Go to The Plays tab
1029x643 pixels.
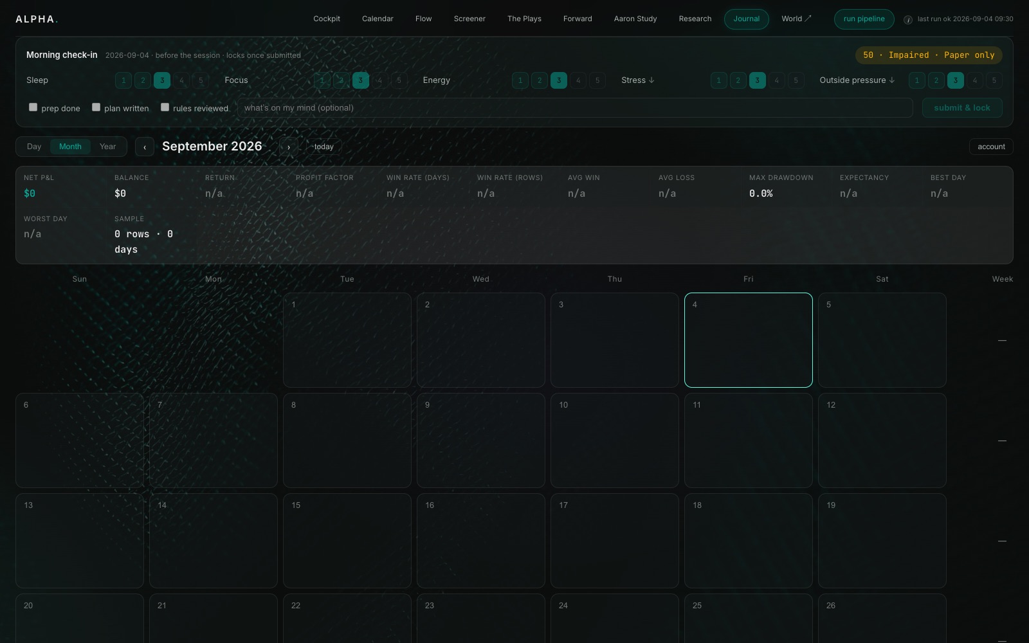tap(524, 19)
